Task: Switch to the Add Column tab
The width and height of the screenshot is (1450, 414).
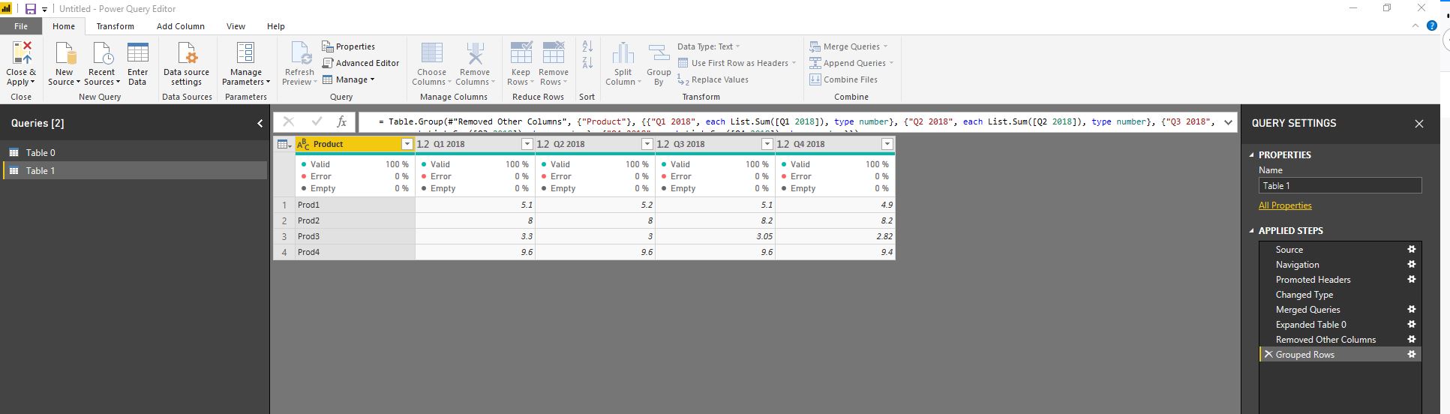Action: pyautogui.click(x=181, y=26)
